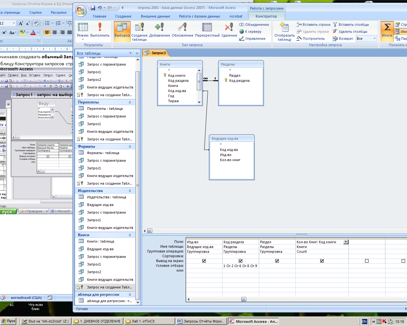Open quick access toolbar customize dropdown

122,8
